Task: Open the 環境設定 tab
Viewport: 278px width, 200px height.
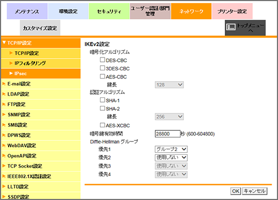Action: pyautogui.click(x=68, y=11)
